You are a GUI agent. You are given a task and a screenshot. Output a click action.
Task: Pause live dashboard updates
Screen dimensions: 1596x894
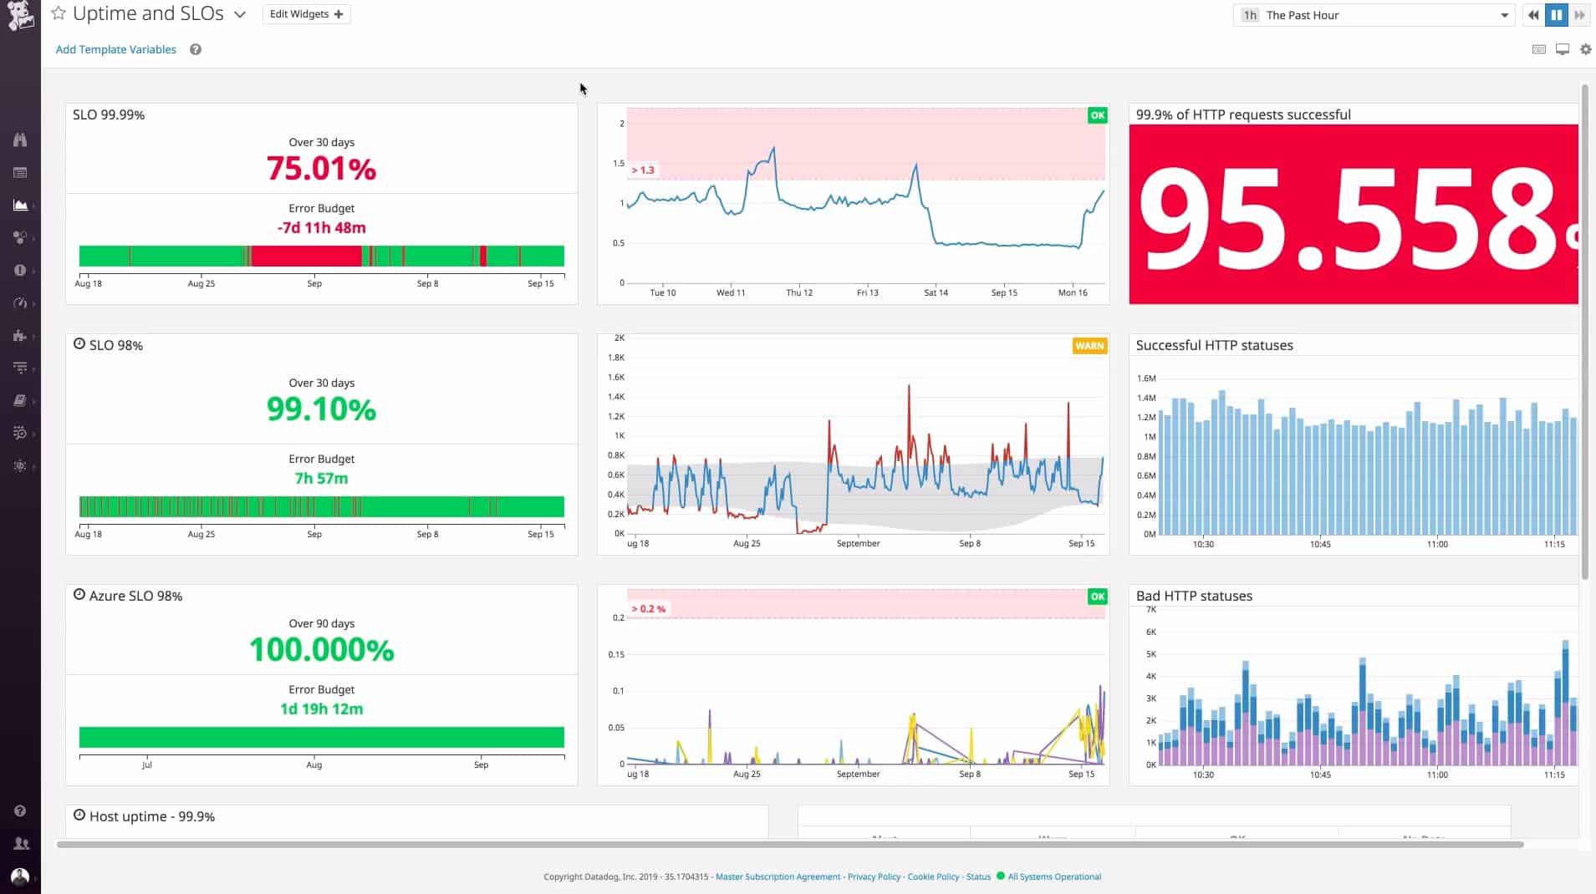point(1557,14)
